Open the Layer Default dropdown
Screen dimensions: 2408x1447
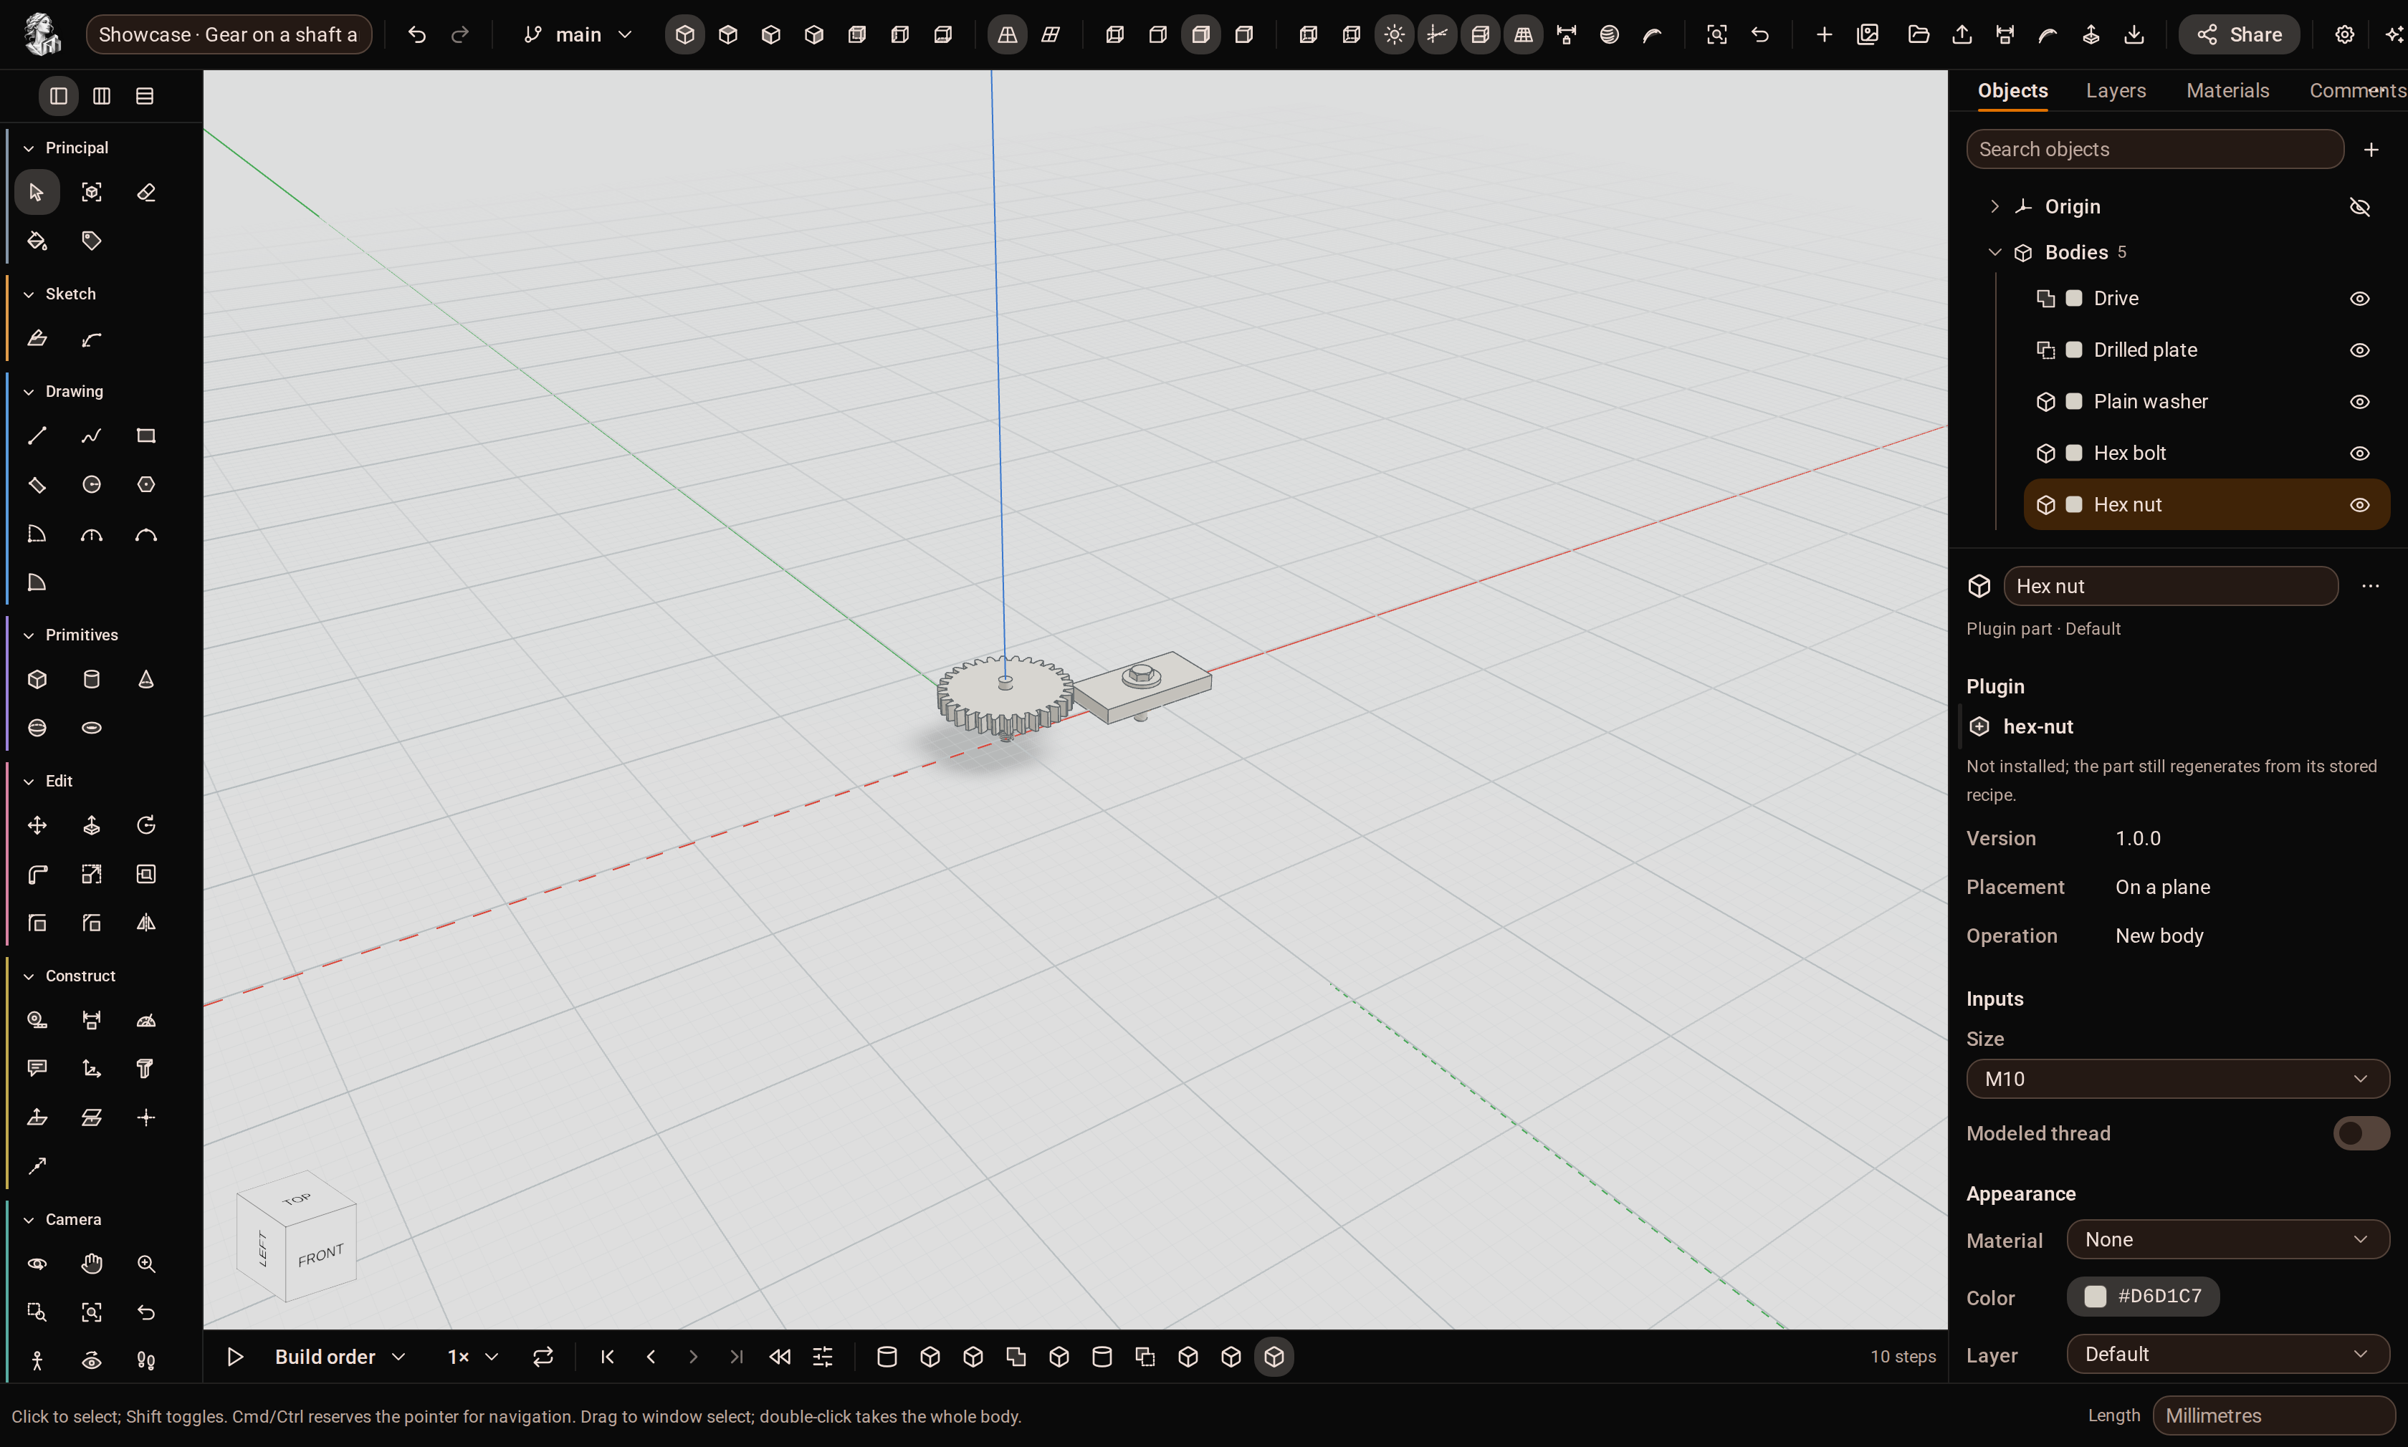click(2227, 1355)
